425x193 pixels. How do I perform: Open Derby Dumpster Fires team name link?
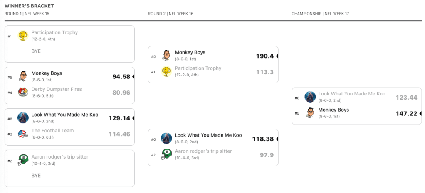tap(57, 89)
